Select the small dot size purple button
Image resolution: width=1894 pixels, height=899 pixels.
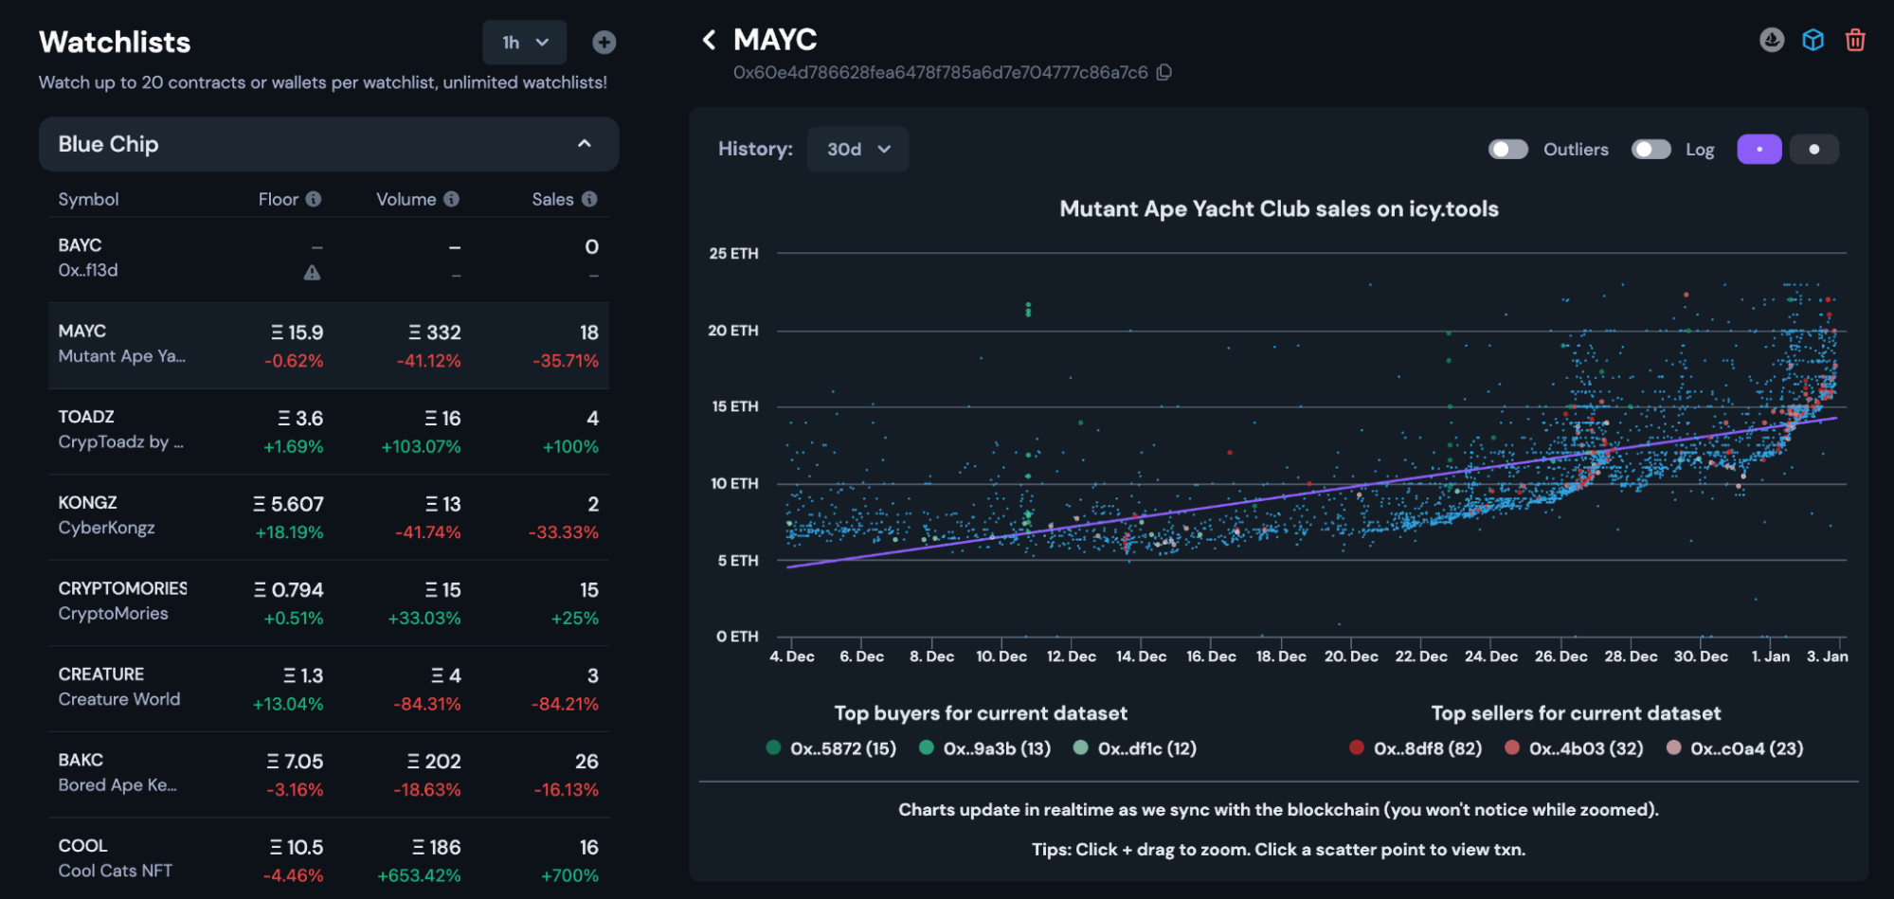1759,149
